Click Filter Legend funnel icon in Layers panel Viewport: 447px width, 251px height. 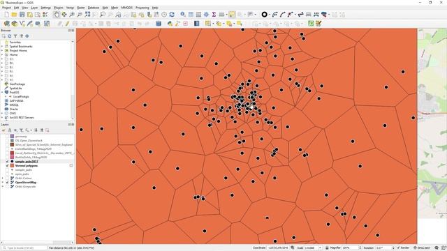pyautogui.click(x=21, y=130)
